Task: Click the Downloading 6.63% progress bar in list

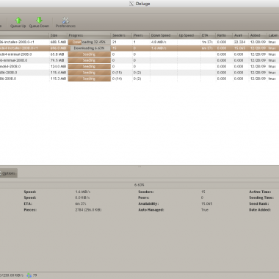Action: pos(90,48)
